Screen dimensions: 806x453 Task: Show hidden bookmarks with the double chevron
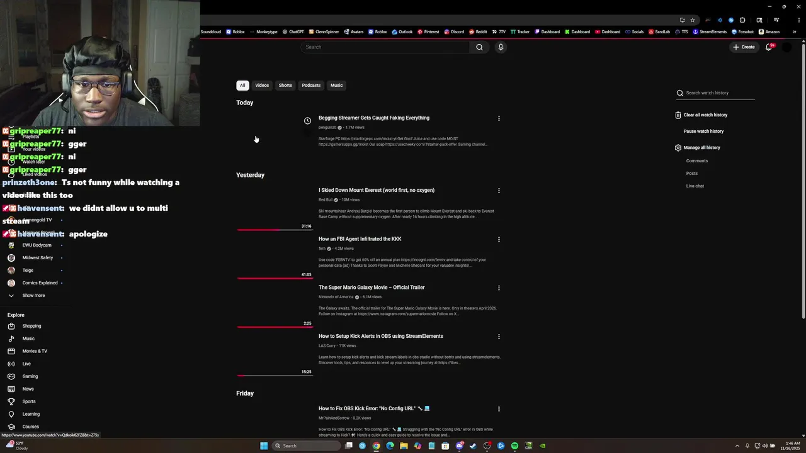pyautogui.click(x=794, y=31)
